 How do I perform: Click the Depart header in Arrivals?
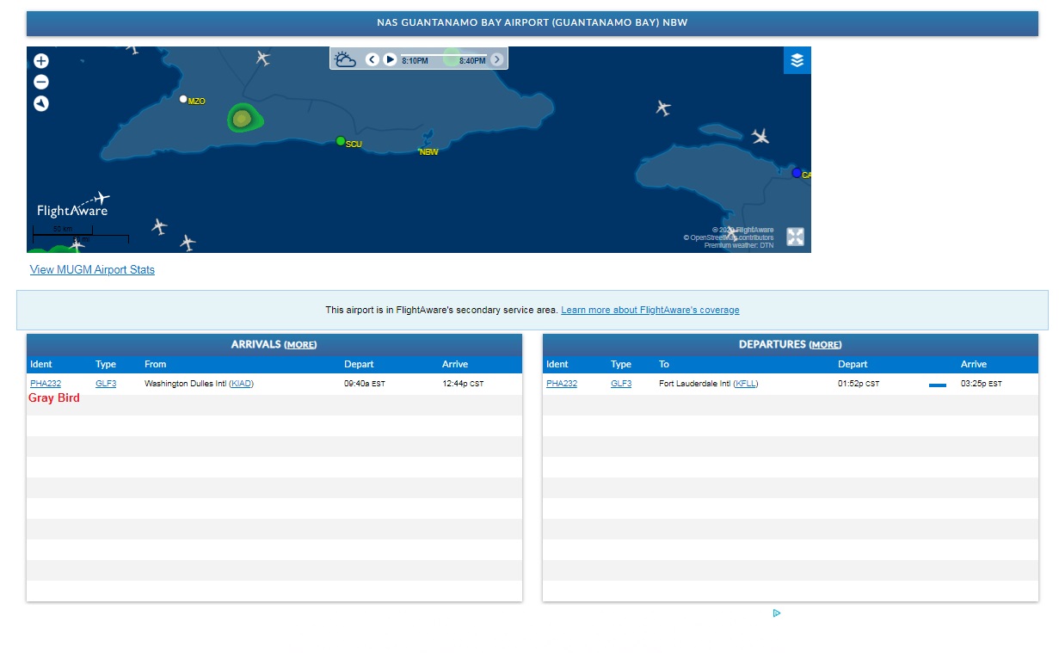click(x=359, y=364)
